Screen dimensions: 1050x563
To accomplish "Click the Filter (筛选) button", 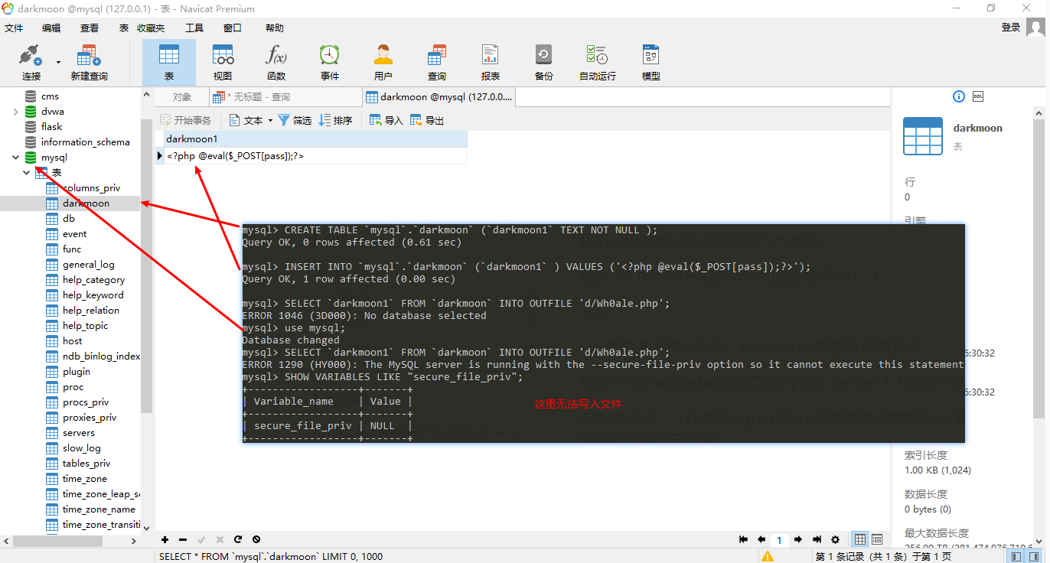I will [295, 120].
